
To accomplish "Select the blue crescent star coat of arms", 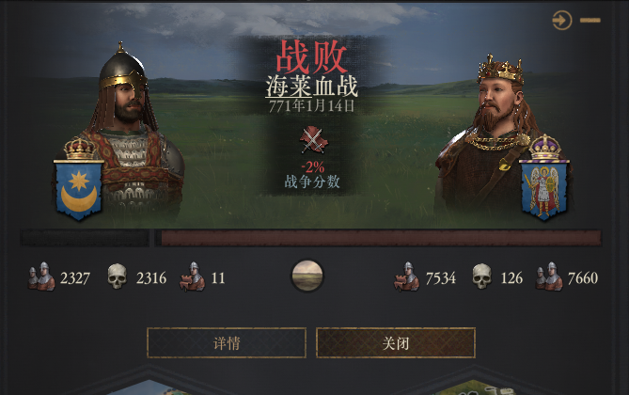I will [79, 189].
